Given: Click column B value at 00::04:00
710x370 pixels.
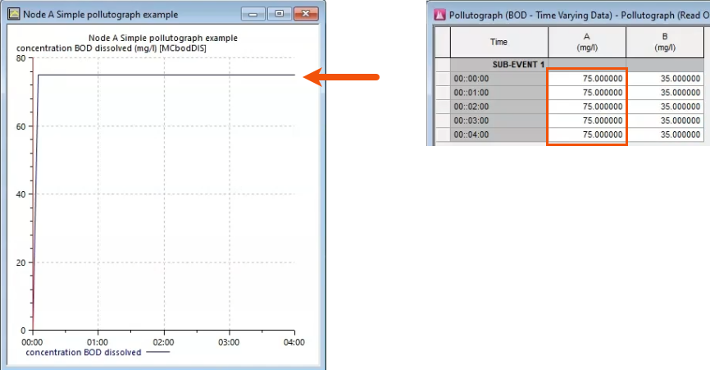Looking at the screenshot, I should coord(665,135).
